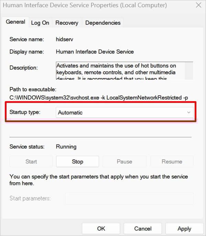The image size is (206, 236).
Task: Click the disabled Start button
Action: pyautogui.click(x=31, y=161)
